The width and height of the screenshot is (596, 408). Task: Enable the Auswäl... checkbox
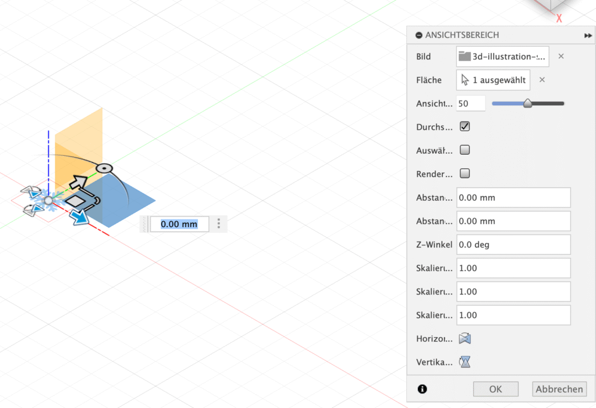pos(464,150)
